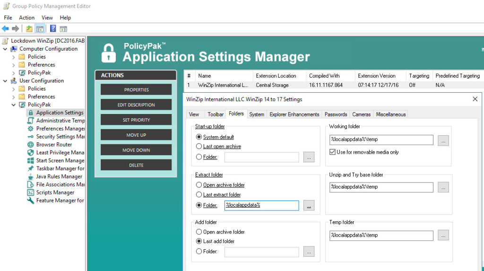Click the MOVE UP button

coord(136,135)
